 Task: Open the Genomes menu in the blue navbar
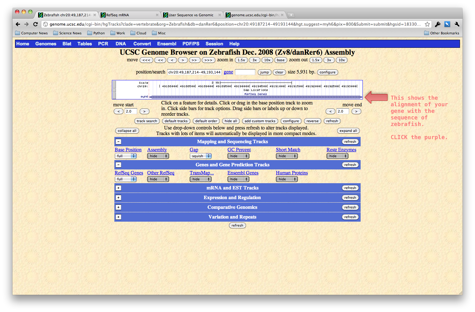(46, 44)
